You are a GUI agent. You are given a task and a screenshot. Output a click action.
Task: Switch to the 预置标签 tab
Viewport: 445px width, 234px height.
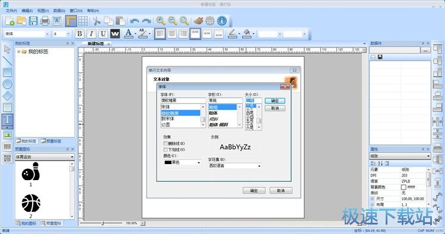(x=51, y=141)
